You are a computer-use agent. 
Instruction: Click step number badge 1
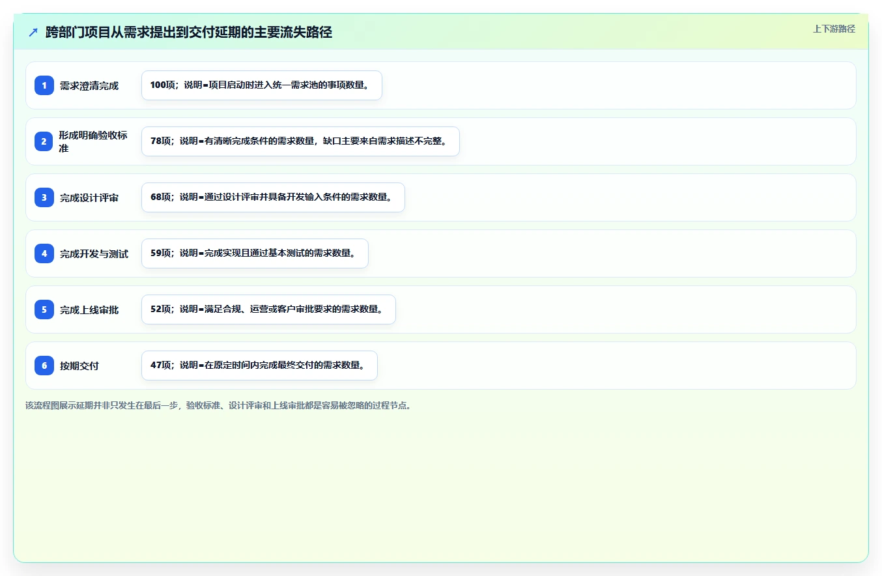click(x=44, y=85)
